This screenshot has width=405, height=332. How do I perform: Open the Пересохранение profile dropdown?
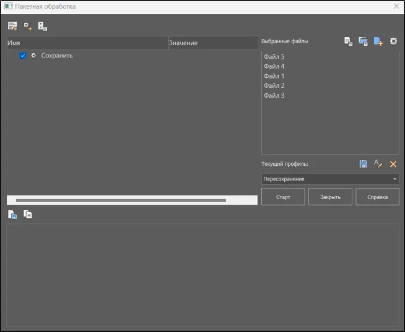(330, 179)
